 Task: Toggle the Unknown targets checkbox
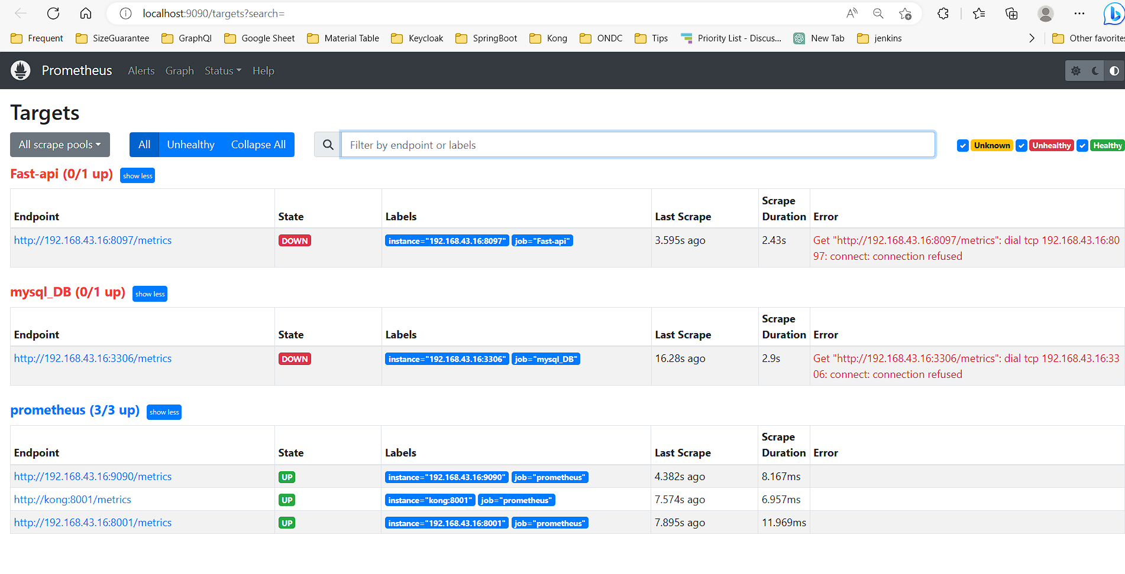point(963,146)
